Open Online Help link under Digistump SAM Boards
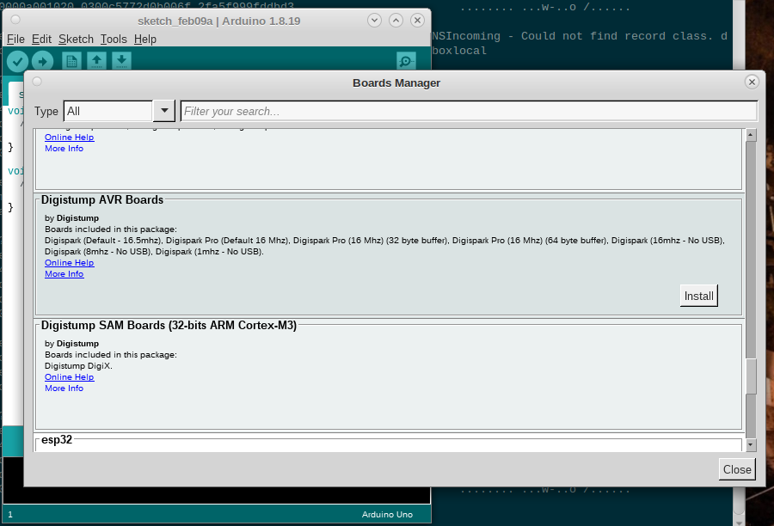Screen dimensions: 774x526 point(69,377)
